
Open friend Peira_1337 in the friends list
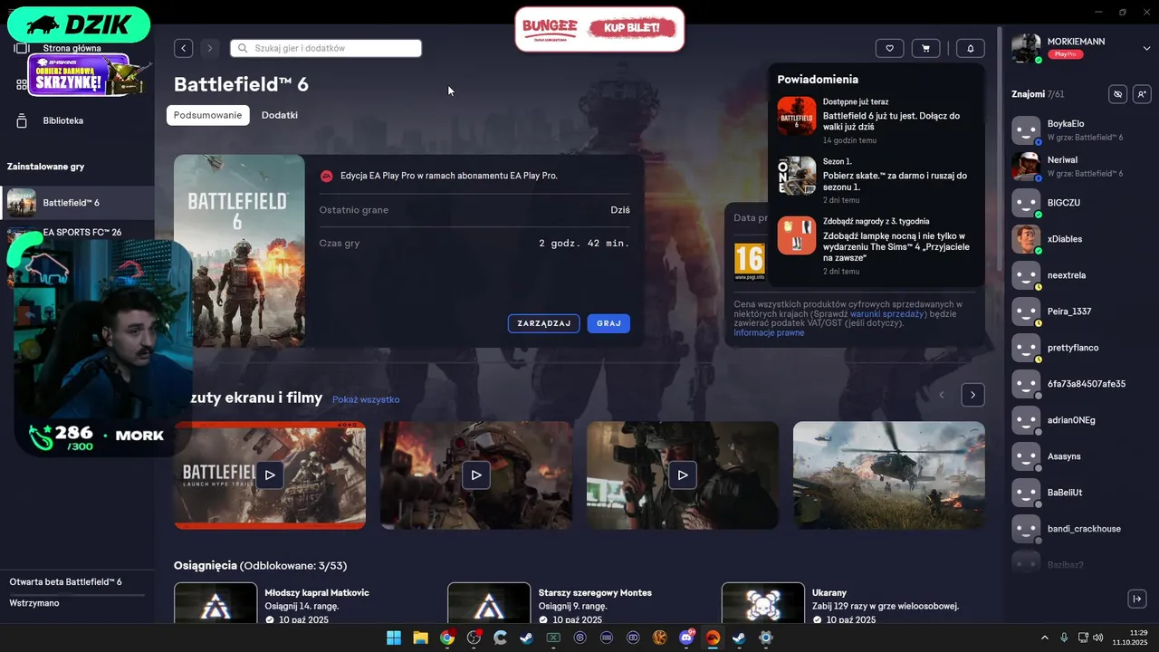(x=1078, y=312)
